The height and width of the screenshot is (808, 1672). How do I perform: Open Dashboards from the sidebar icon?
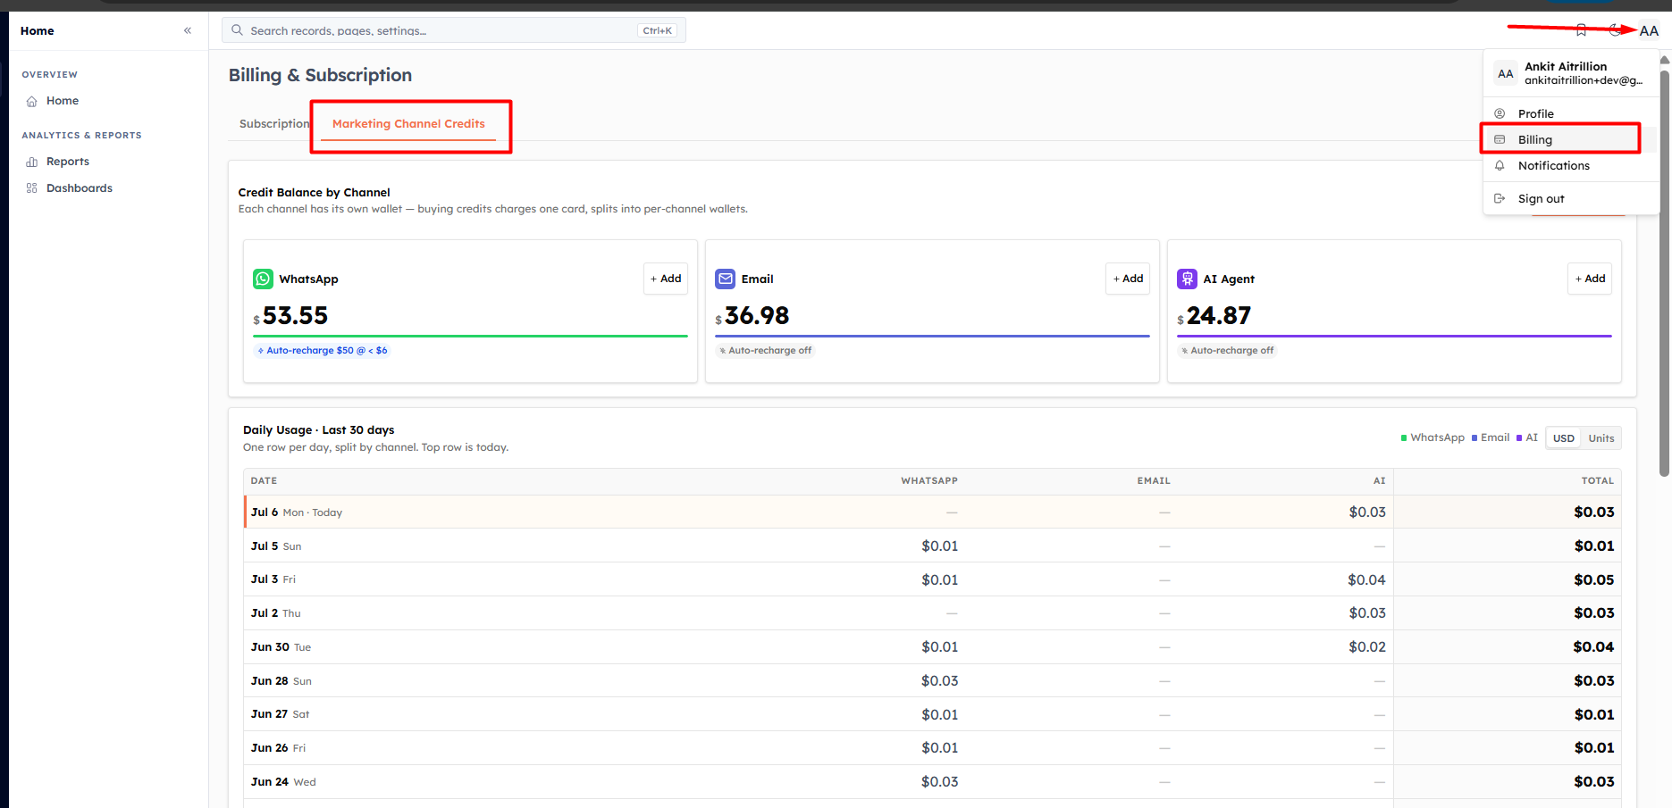pyautogui.click(x=32, y=188)
